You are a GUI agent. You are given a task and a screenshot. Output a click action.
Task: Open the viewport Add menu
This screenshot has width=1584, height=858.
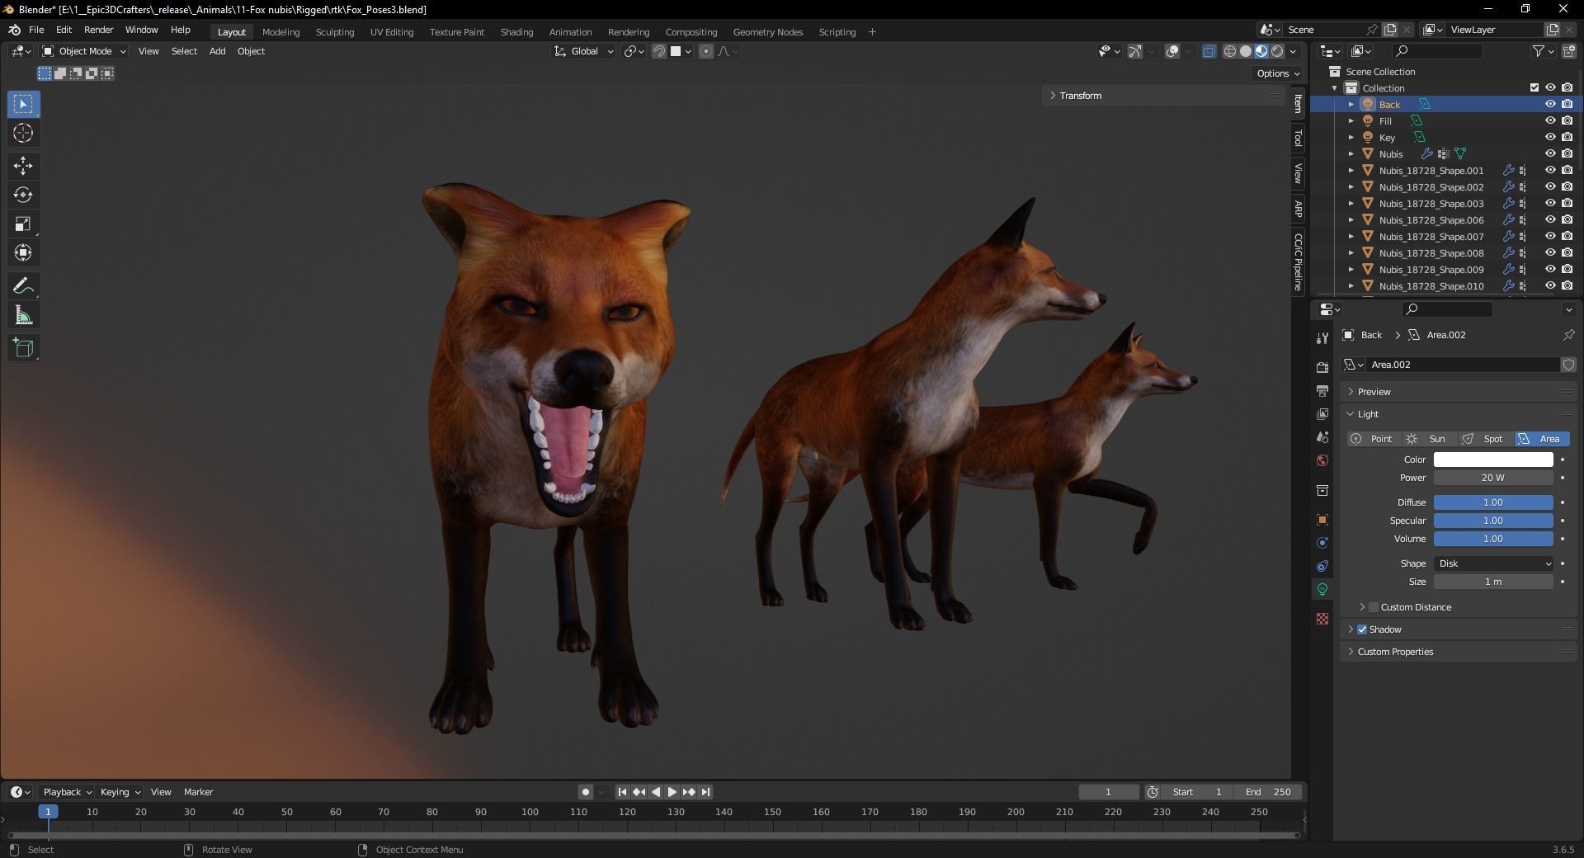click(x=217, y=51)
